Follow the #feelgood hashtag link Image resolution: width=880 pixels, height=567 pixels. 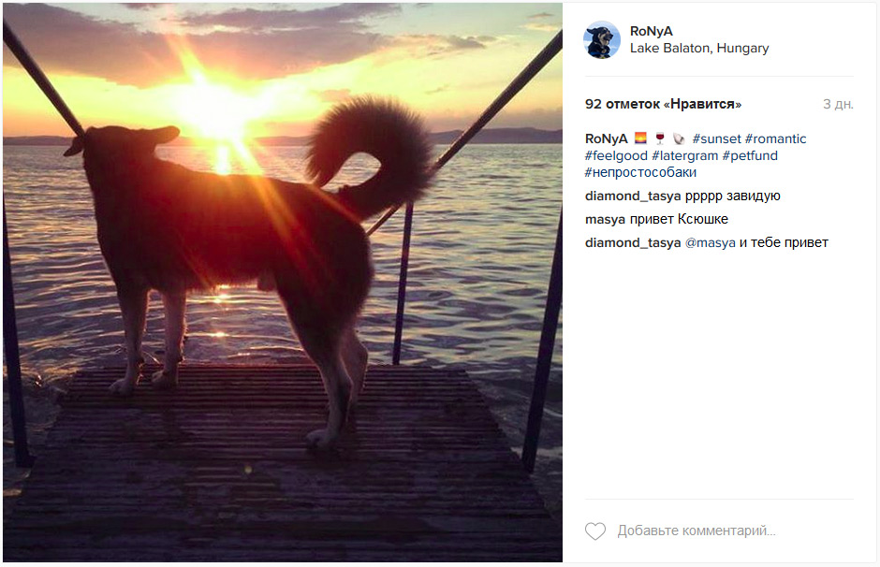(x=616, y=155)
